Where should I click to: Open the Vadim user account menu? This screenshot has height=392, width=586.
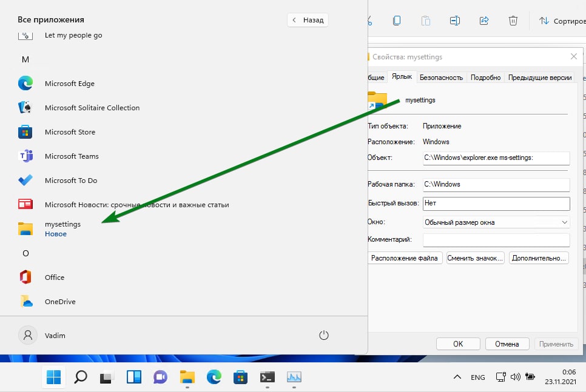42,335
